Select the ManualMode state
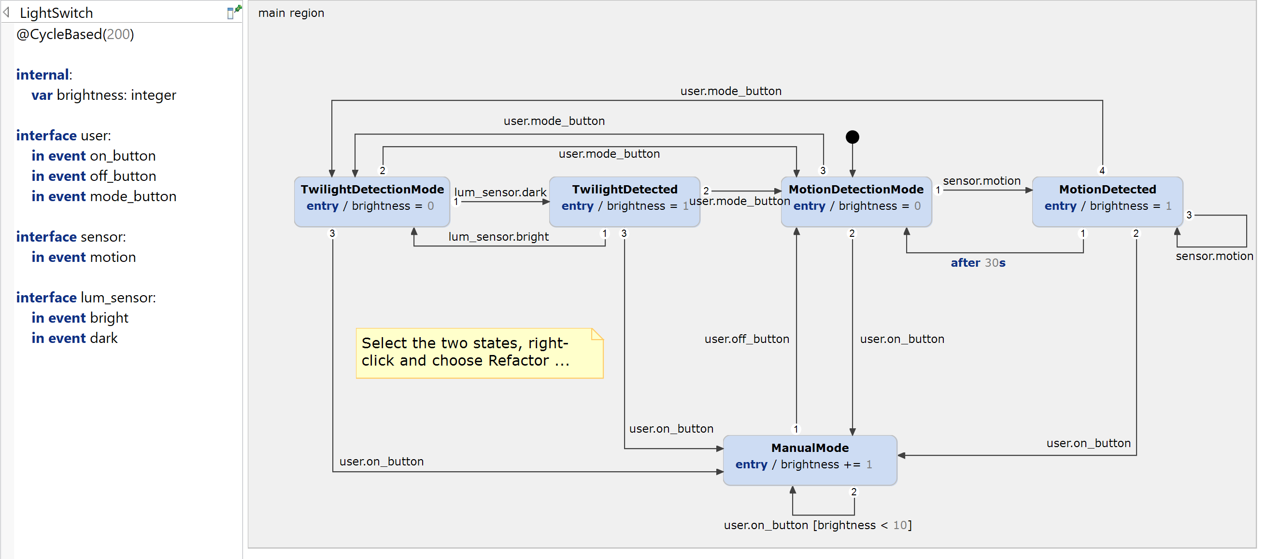Viewport: 1265px width, 559px height. point(810,460)
